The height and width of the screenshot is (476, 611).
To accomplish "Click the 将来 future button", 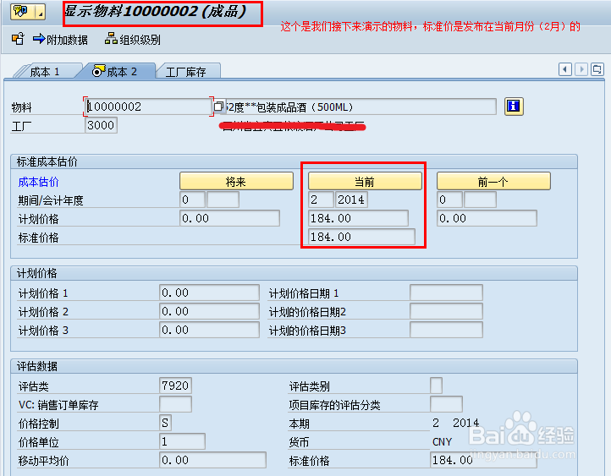I will click(236, 182).
